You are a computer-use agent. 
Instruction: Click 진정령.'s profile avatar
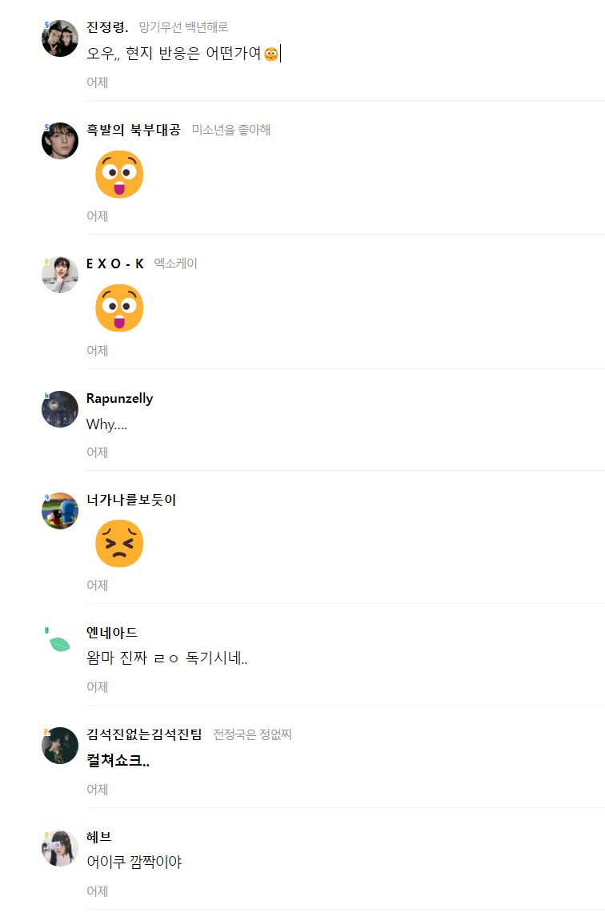(x=59, y=38)
